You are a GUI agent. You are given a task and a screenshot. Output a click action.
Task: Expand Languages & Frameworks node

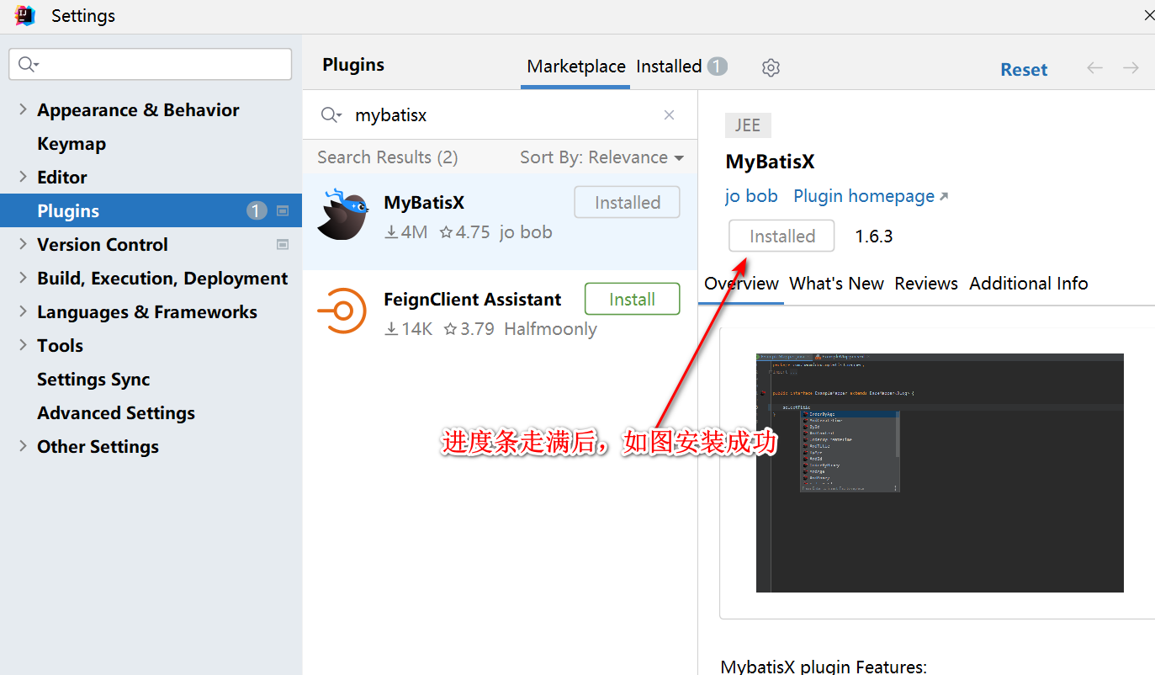click(x=23, y=311)
